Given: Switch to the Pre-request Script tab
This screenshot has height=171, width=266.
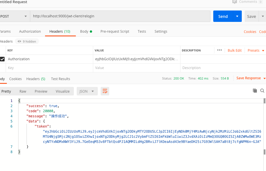Looking at the screenshot, I should [115, 32].
